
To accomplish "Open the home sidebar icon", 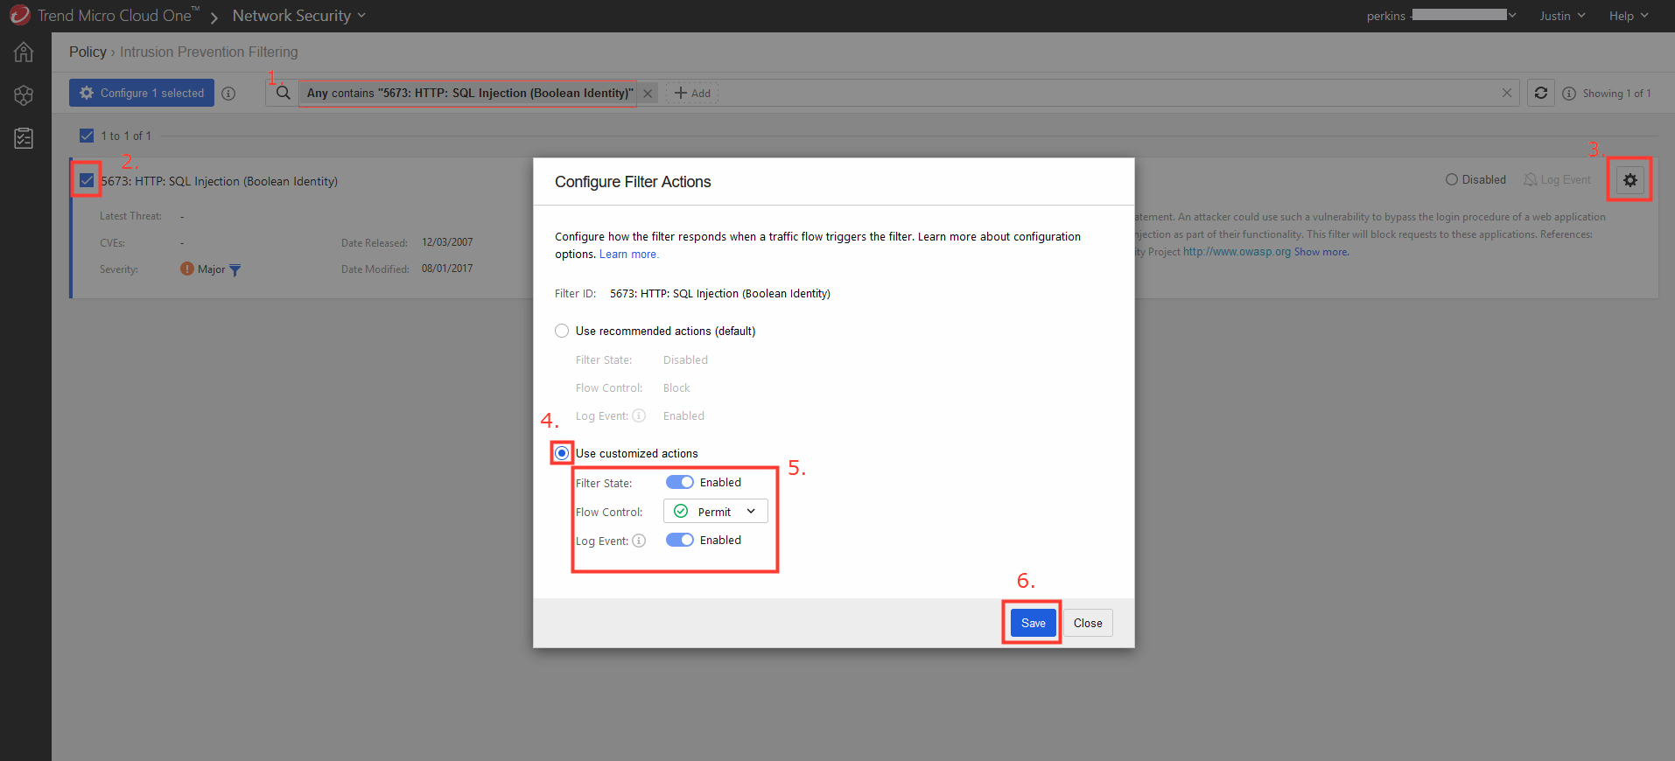I will pos(24,52).
